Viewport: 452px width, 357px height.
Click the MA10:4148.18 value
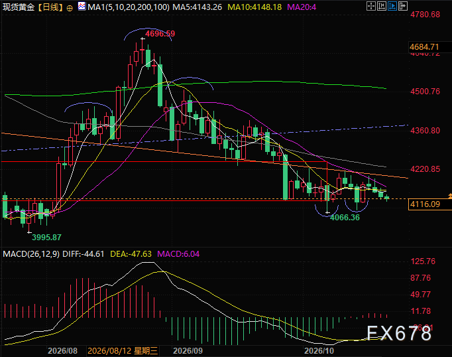254,7
